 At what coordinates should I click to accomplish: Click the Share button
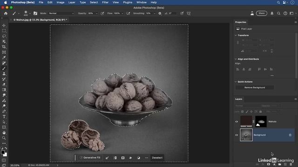[x=262, y=13]
